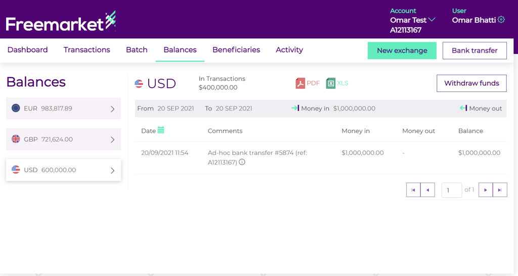This screenshot has height=276, width=518.
Task: Change the From date 20 SEP 2021
Action: 176,108
